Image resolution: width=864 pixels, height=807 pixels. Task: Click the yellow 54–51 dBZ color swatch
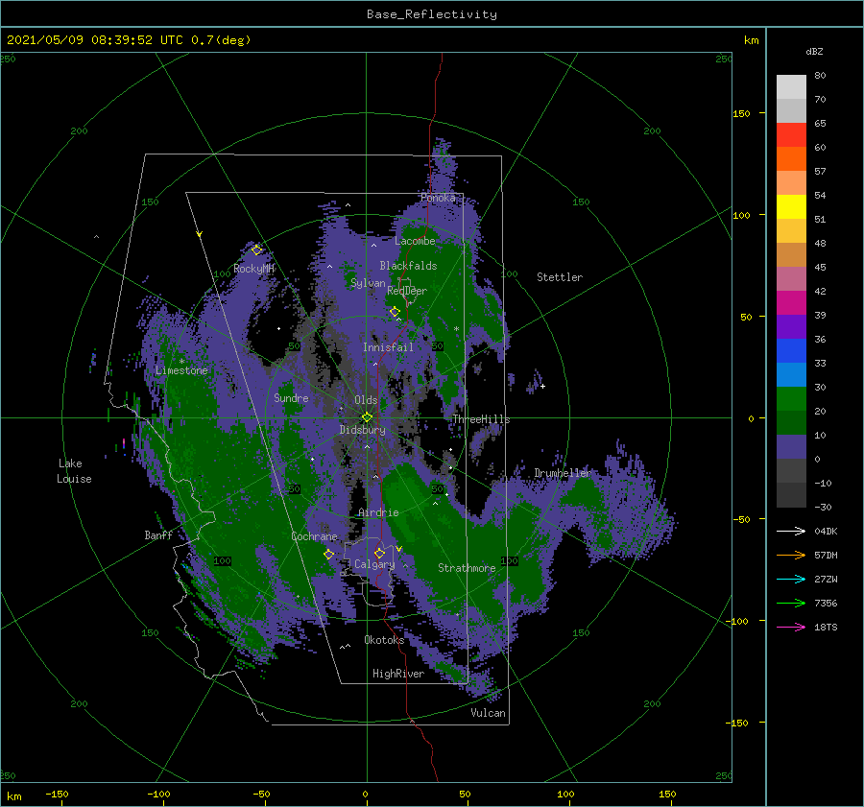pyautogui.click(x=791, y=206)
